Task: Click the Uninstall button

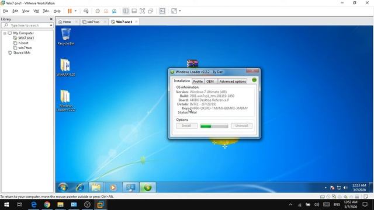Action: pos(241,126)
